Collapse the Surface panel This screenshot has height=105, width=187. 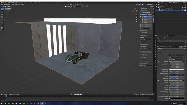[x=160, y=53]
